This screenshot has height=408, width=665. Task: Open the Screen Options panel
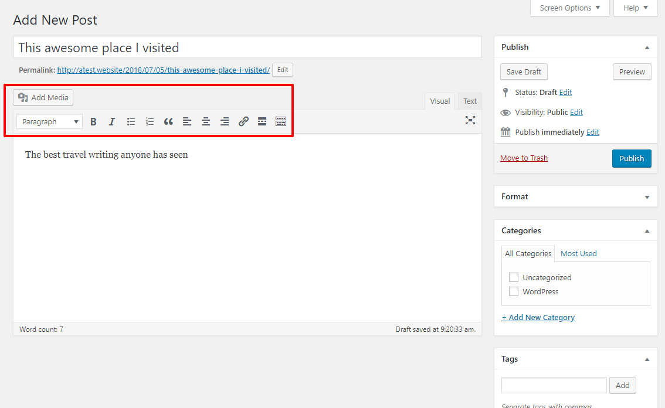[x=569, y=8]
